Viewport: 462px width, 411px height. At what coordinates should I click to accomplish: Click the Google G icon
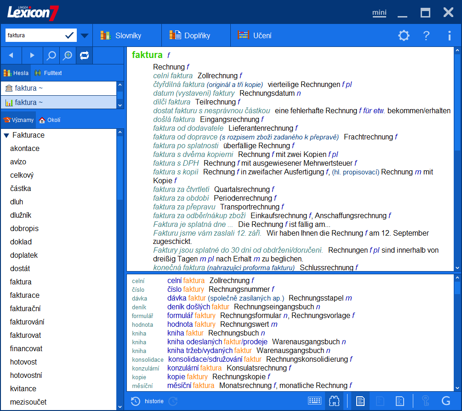pos(446,401)
